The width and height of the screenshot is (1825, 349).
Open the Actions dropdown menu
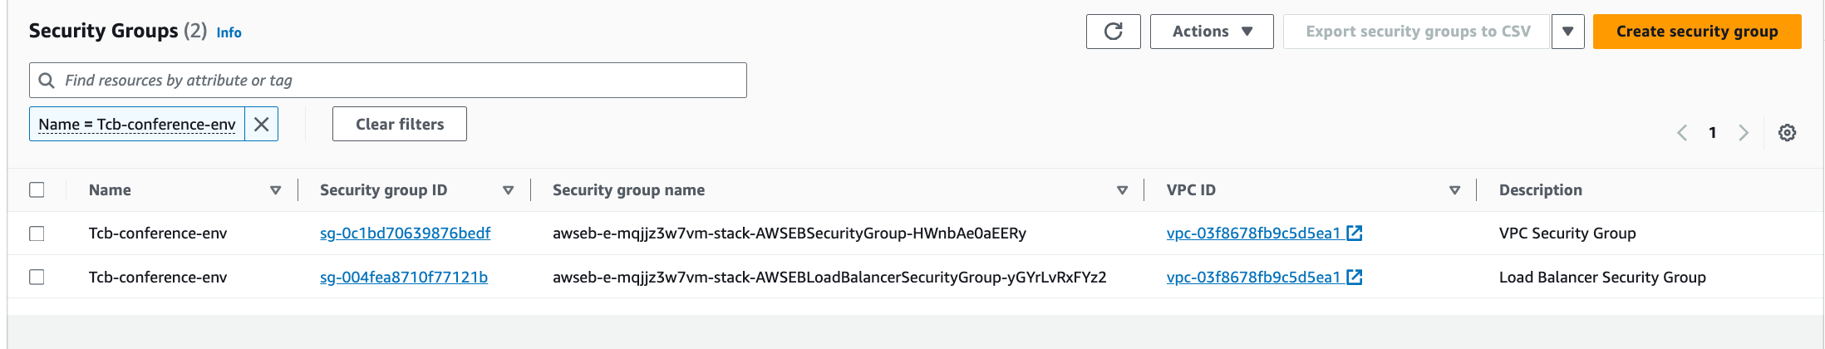tap(1212, 32)
